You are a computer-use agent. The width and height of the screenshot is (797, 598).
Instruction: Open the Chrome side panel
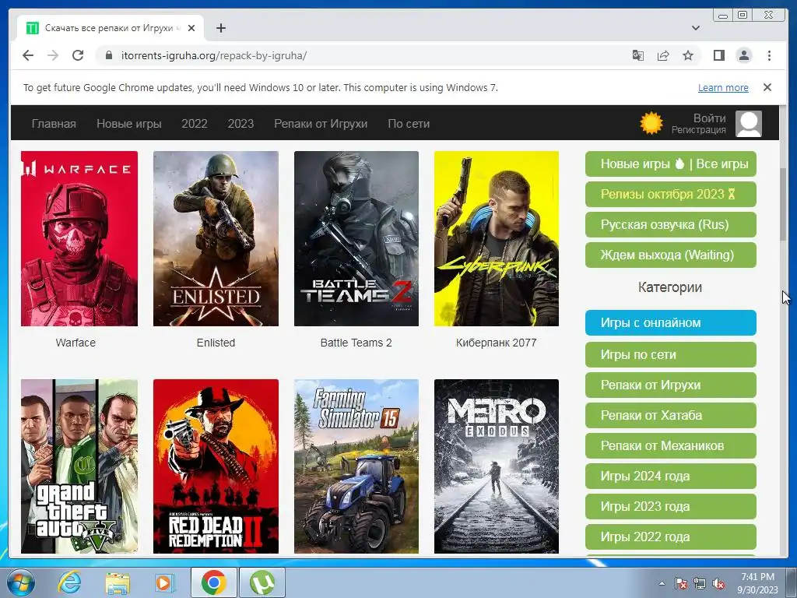[x=718, y=55]
